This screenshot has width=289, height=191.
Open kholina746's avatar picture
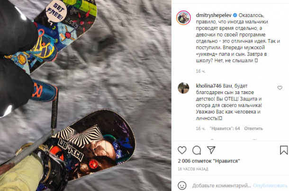[x=183, y=88]
